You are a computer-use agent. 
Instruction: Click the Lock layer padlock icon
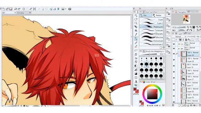186,40
